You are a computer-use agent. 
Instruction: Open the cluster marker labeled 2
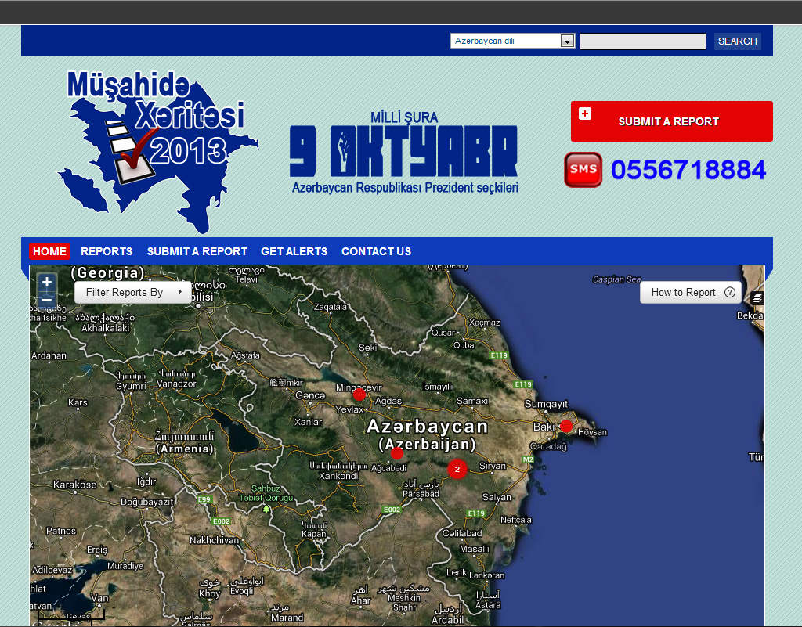457,469
